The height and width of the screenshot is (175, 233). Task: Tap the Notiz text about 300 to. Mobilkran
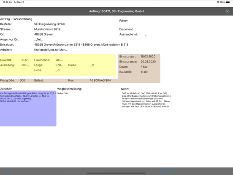146,100
